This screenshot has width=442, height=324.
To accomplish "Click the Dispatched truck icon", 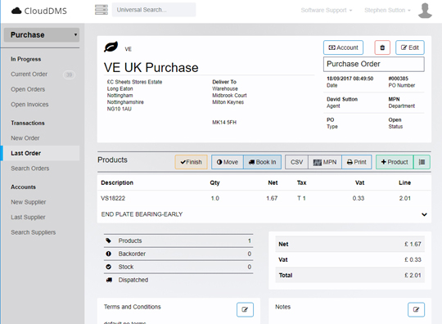I will (x=109, y=280).
